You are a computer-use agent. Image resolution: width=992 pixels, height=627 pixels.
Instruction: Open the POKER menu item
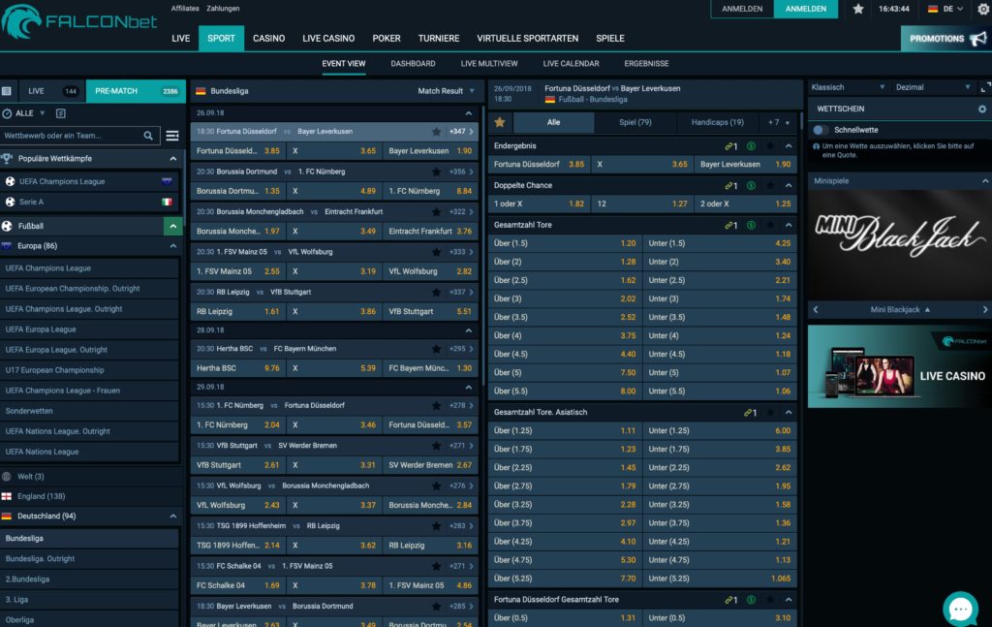[x=386, y=39]
